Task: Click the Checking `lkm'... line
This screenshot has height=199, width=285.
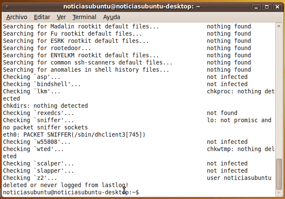Action: tap(31, 92)
